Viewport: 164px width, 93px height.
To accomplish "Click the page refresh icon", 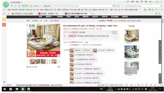I will tap(16, 6).
